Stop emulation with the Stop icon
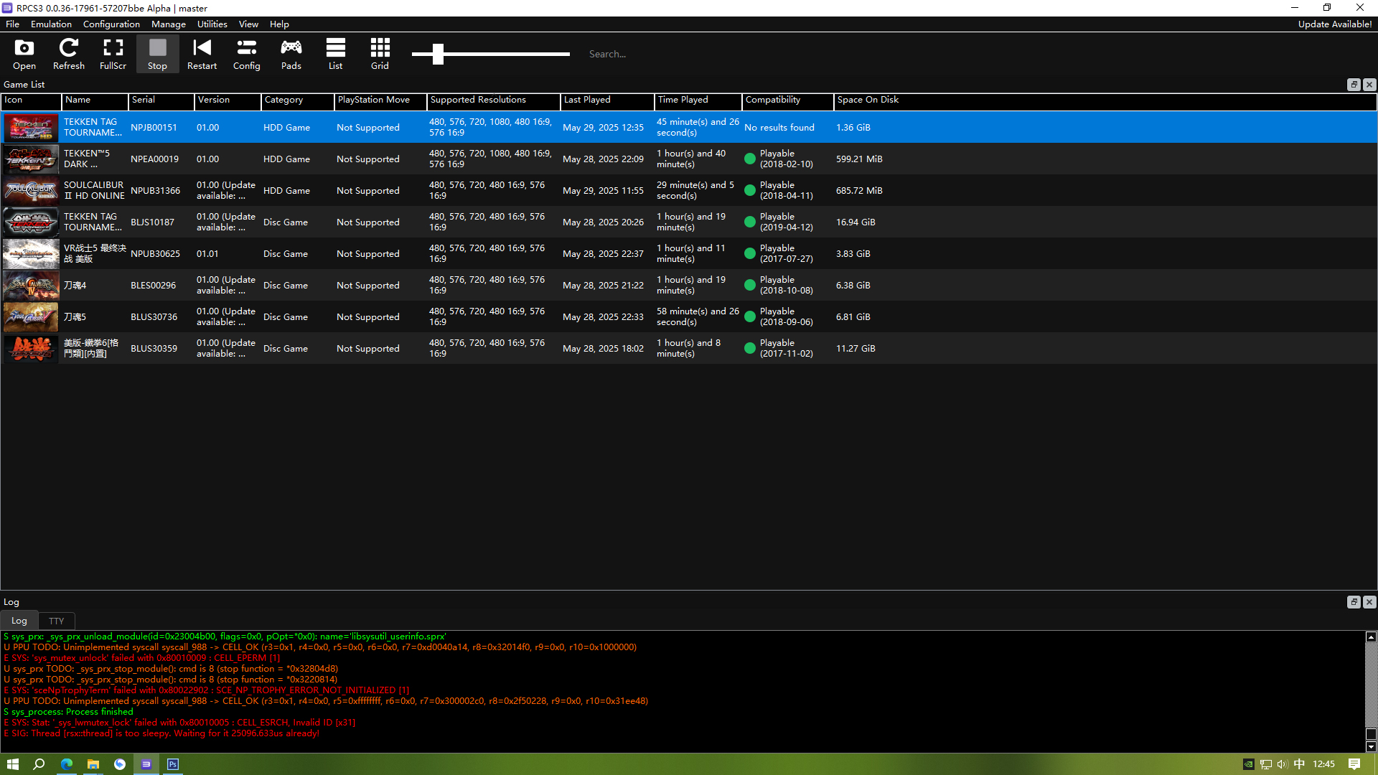The height and width of the screenshot is (775, 1378). pos(157,54)
